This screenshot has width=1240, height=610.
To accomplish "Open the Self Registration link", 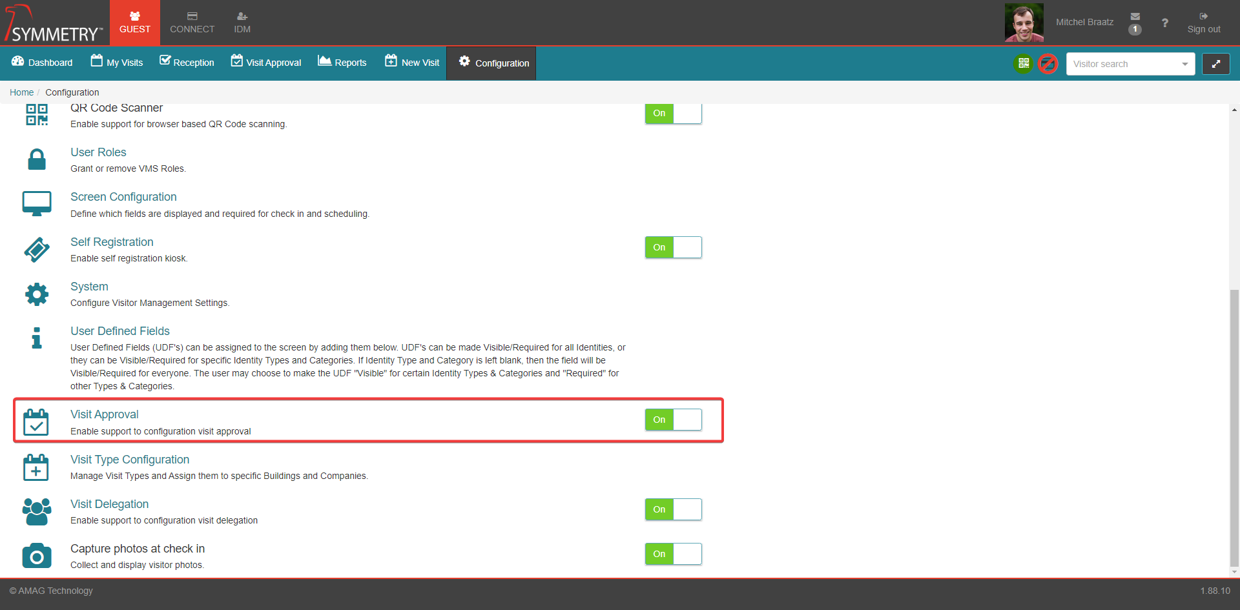I will point(112,242).
